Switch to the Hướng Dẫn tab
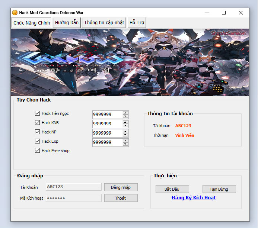 (67, 23)
